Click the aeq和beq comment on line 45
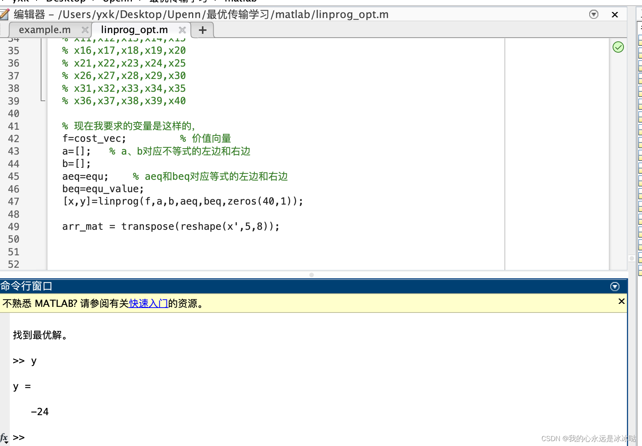642x446 pixels. (x=210, y=176)
